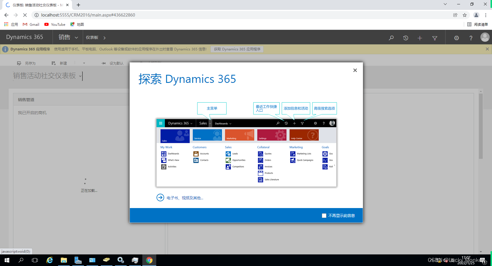The image size is (492, 266).
Task: Click the info icon in notification bar
Action: (x=5, y=49)
